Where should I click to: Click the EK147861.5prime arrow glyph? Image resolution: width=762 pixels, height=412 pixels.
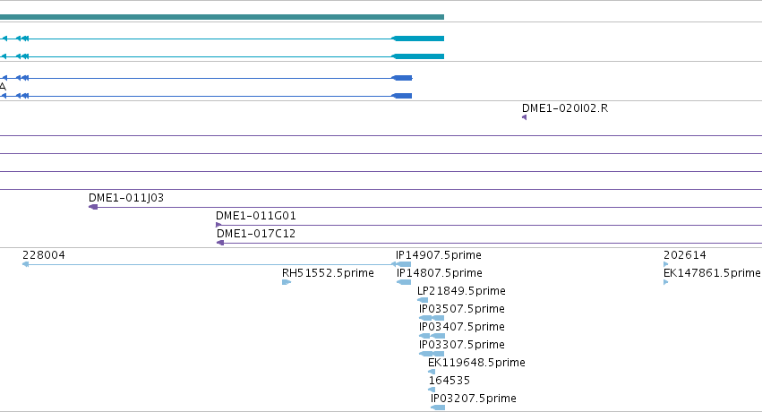coord(666,282)
